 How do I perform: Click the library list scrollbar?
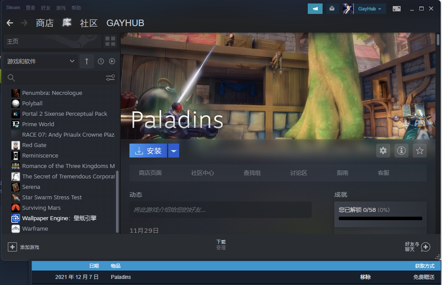(x=117, y=201)
